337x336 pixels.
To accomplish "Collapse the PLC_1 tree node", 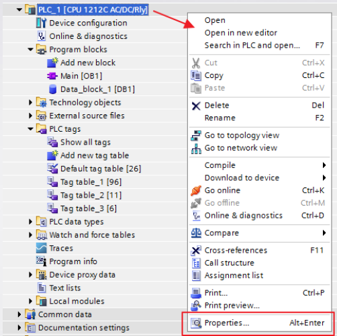I will [x=19, y=9].
